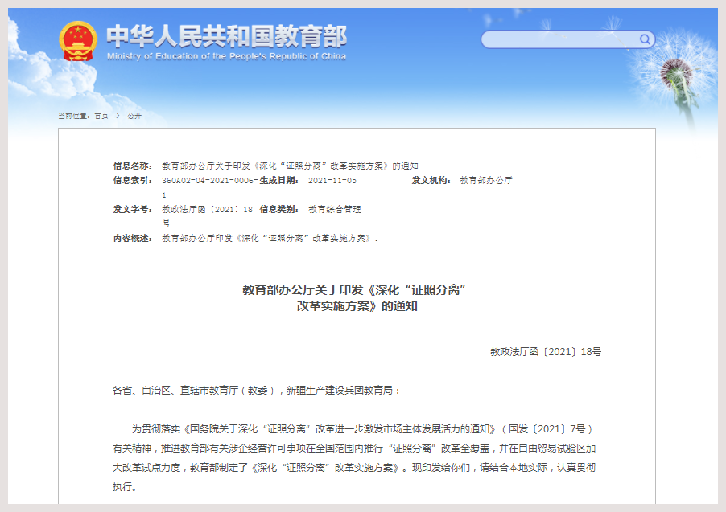Click the Ministry of Education English subtitle
The image size is (726, 512).
point(226,56)
